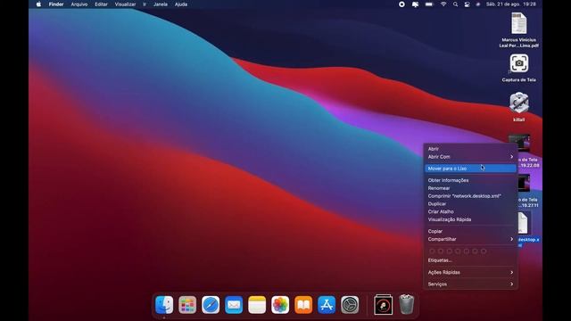Open the Visualizar menu

coord(125,4)
